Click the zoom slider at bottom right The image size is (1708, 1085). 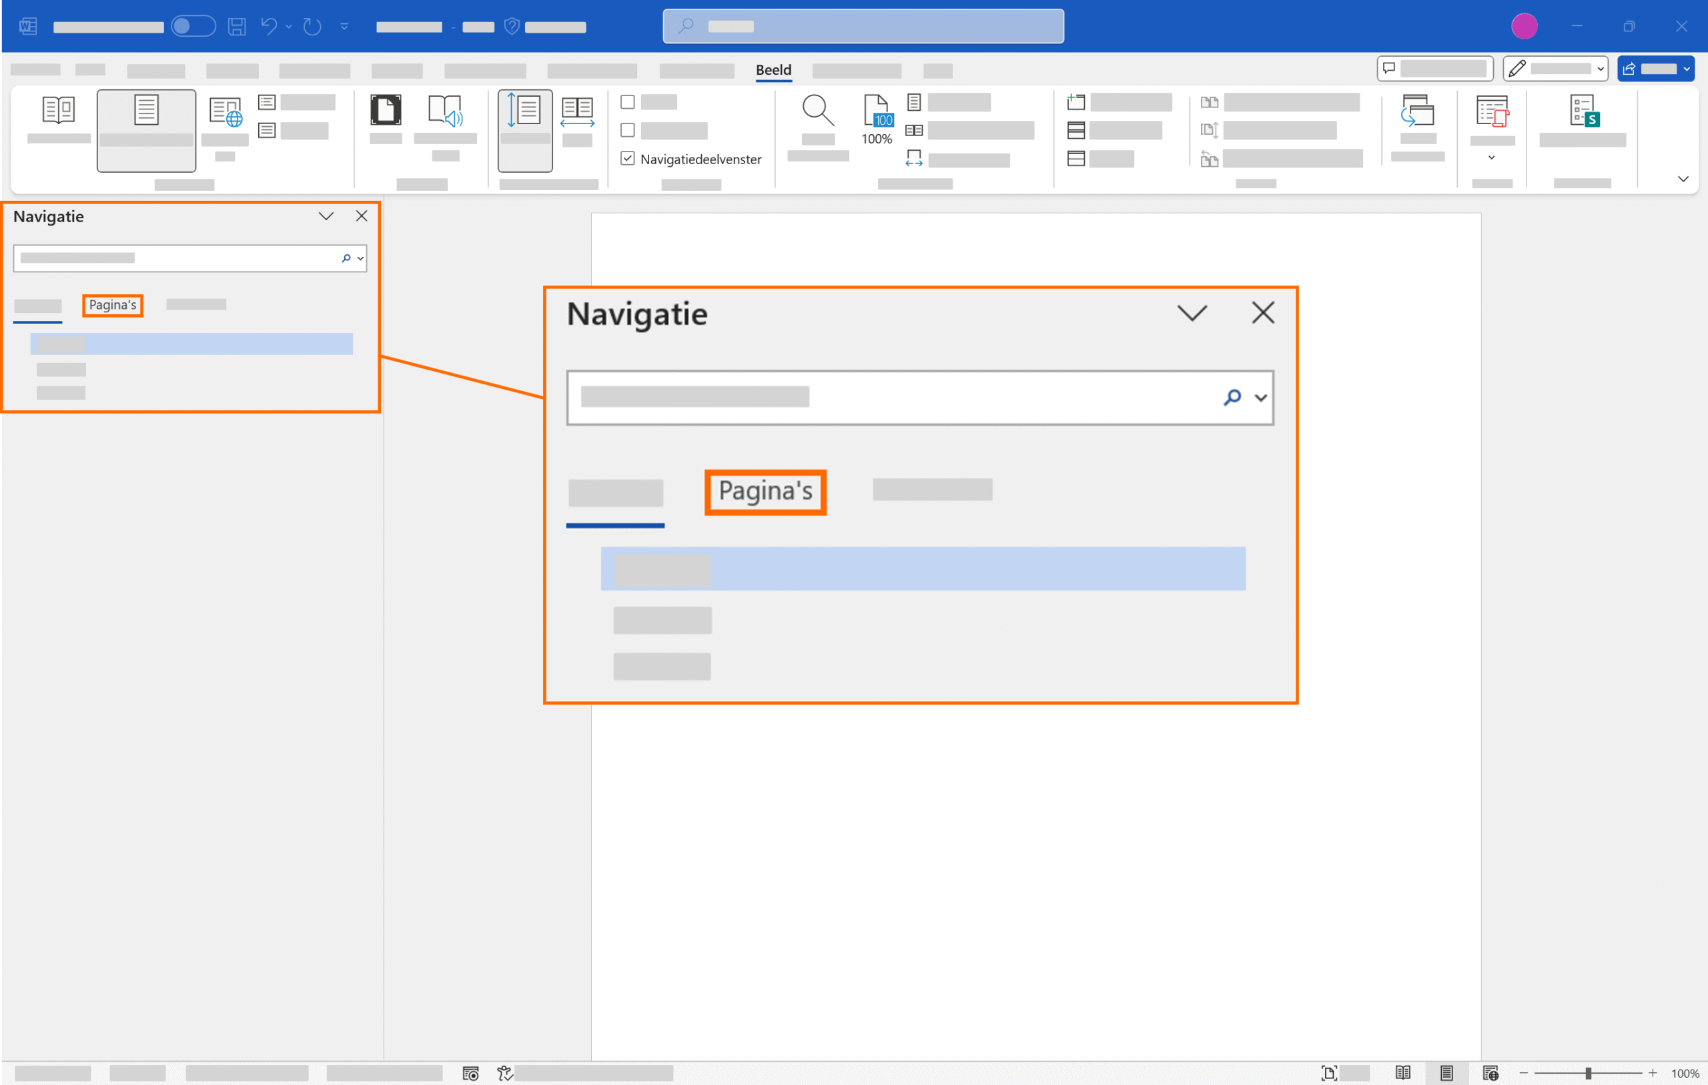click(x=1587, y=1072)
